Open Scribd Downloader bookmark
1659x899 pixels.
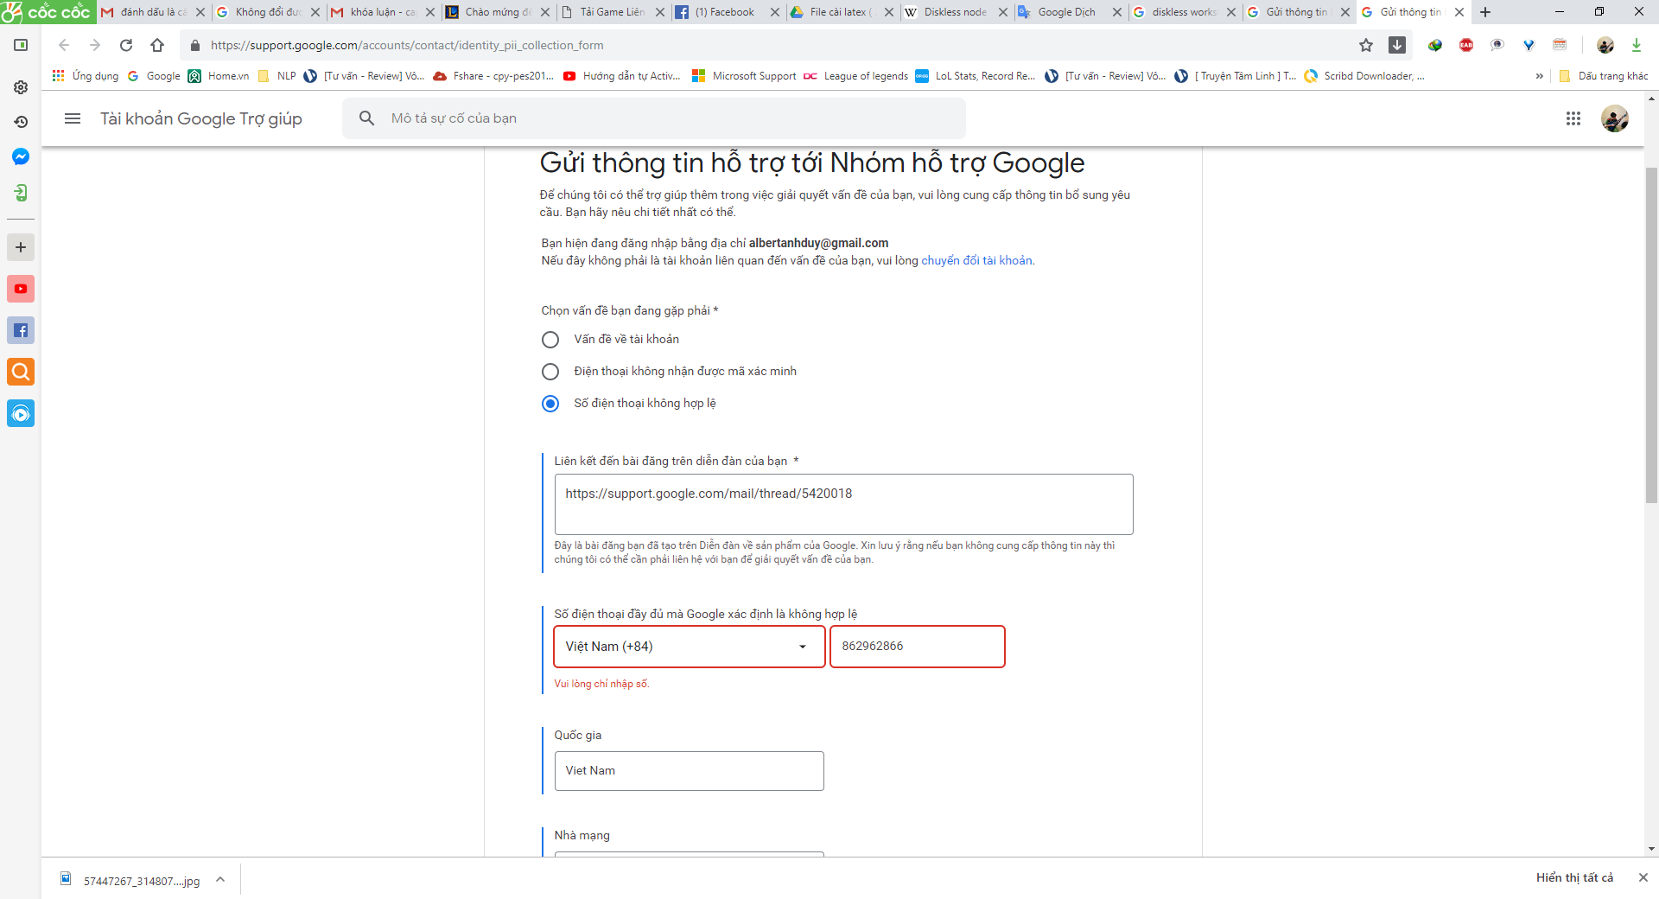(1364, 76)
